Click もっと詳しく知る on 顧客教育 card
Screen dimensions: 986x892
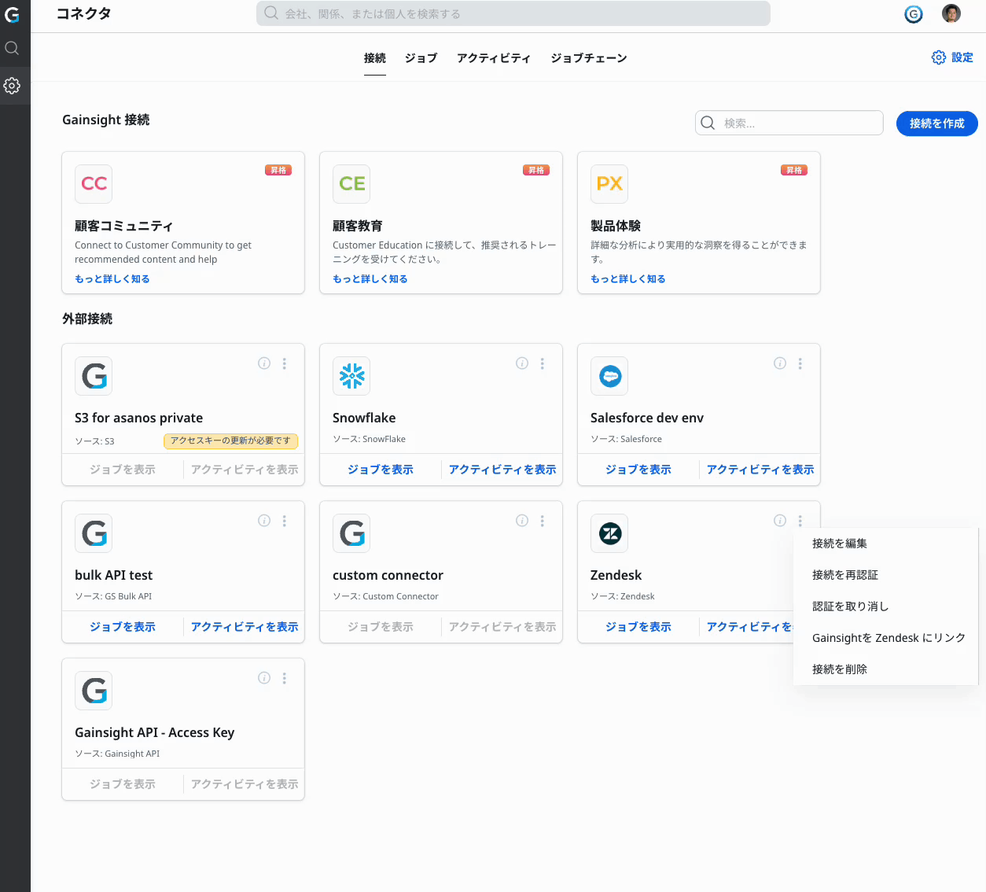click(x=370, y=279)
